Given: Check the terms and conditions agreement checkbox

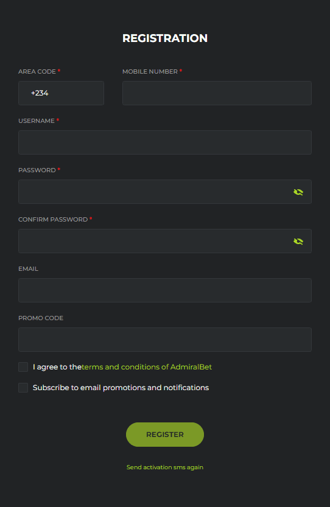Looking at the screenshot, I should point(23,367).
